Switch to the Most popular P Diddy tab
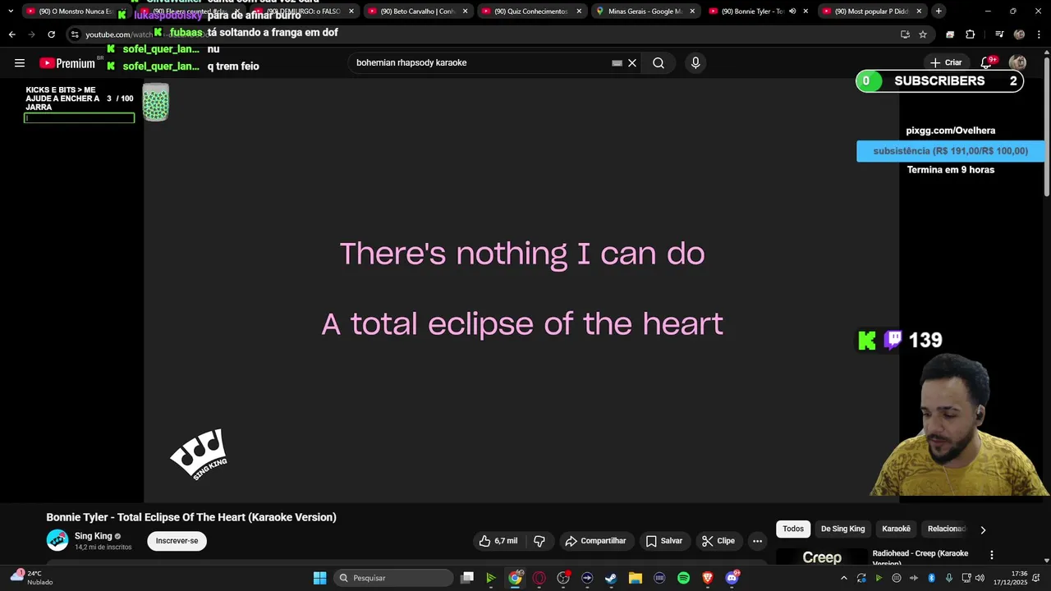1051x591 pixels. pyautogui.click(x=870, y=11)
